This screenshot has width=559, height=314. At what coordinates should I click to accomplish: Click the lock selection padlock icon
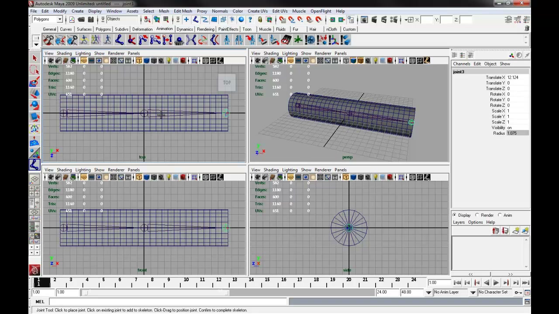tap(260, 20)
